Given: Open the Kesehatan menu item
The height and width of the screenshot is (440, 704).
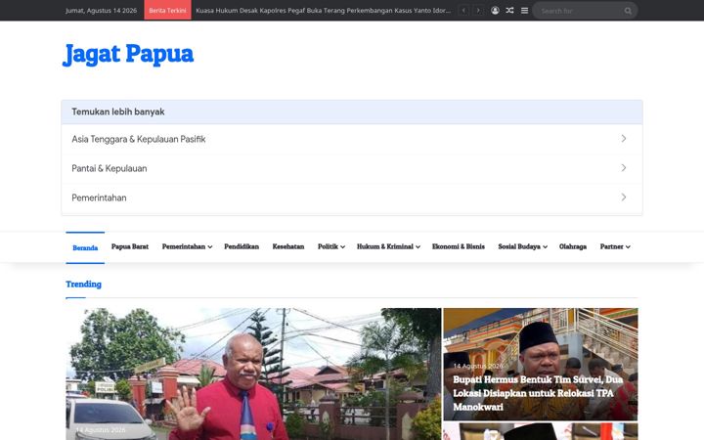Looking at the screenshot, I should tap(288, 246).
